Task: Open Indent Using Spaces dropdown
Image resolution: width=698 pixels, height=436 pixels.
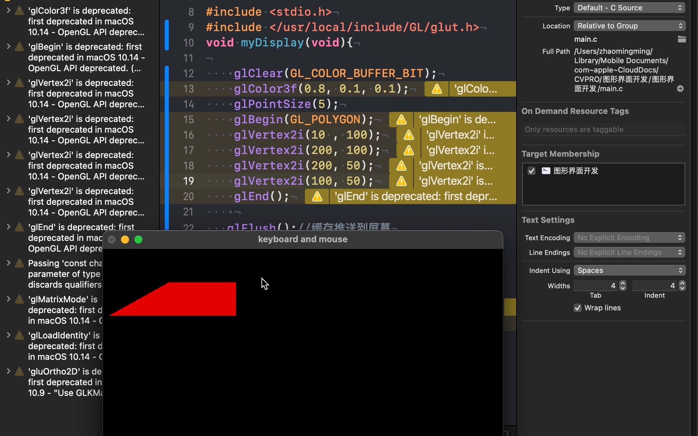Action: click(x=629, y=270)
